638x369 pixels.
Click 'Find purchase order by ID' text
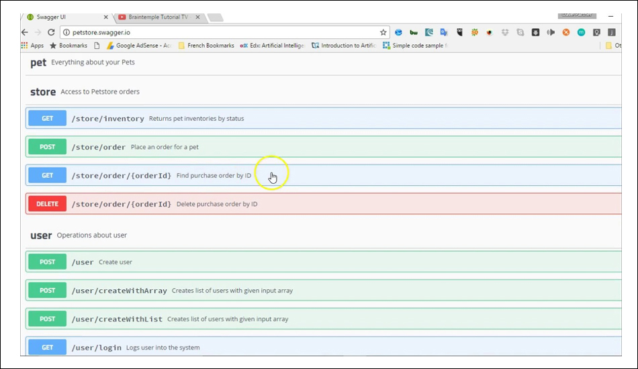(214, 176)
